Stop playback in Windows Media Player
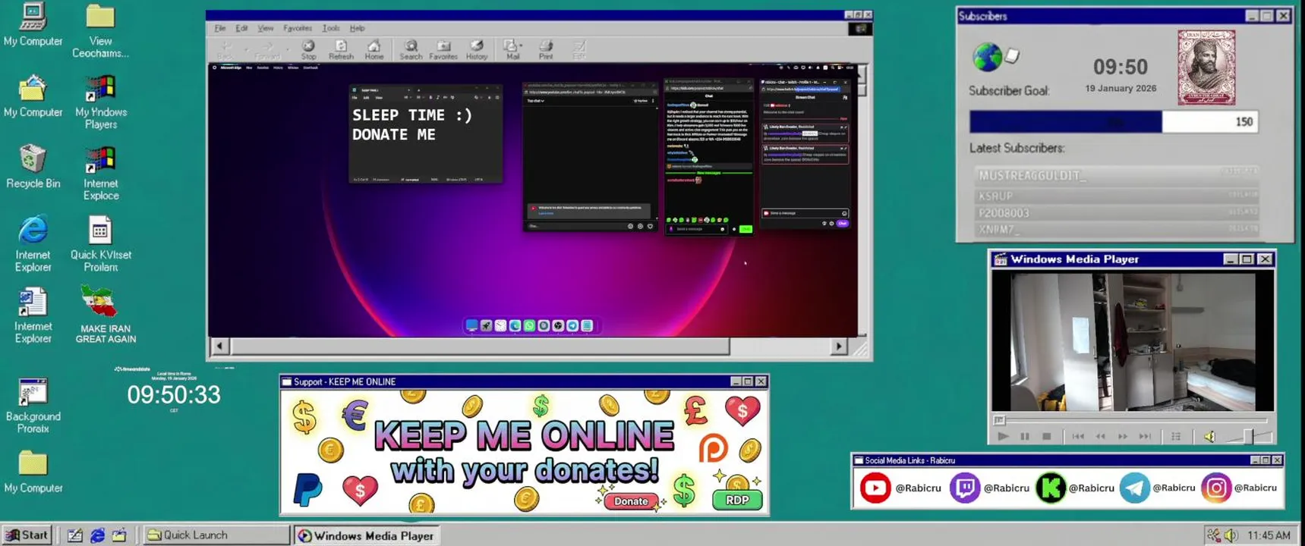This screenshot has height=546, width=1305. point(1046,437)
